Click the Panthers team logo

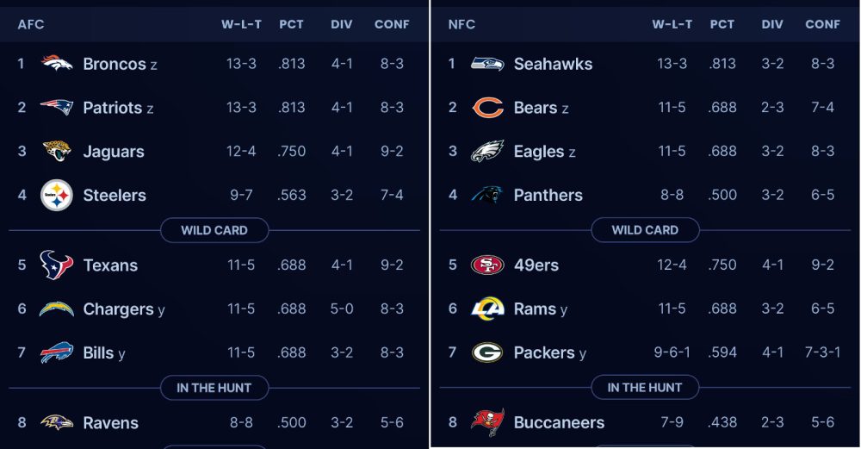coord(487,196)
